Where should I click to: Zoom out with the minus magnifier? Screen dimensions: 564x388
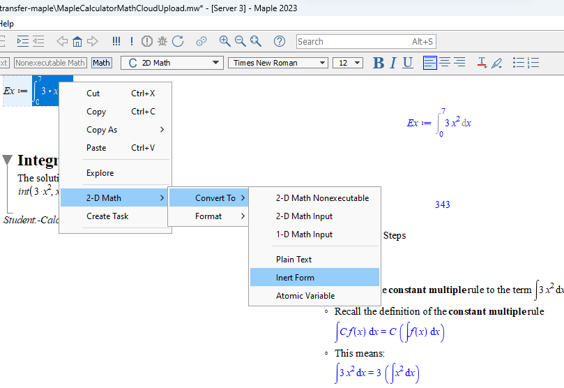click(x=241, y=41)
